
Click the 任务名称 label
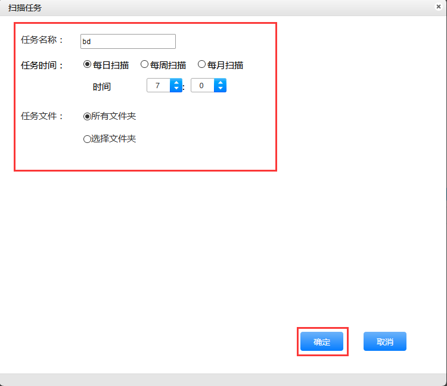[x=42, y=40]
